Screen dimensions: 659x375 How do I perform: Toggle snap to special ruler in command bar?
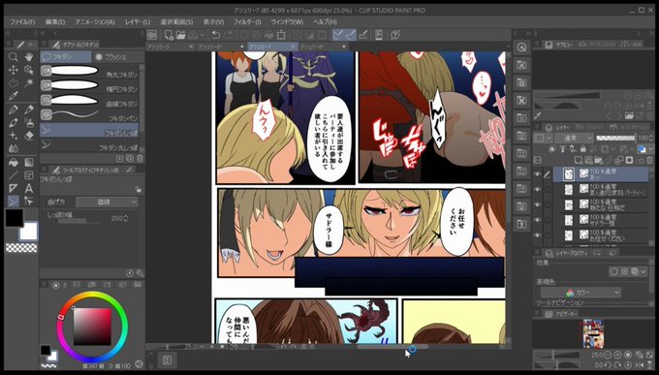[350, 35]
